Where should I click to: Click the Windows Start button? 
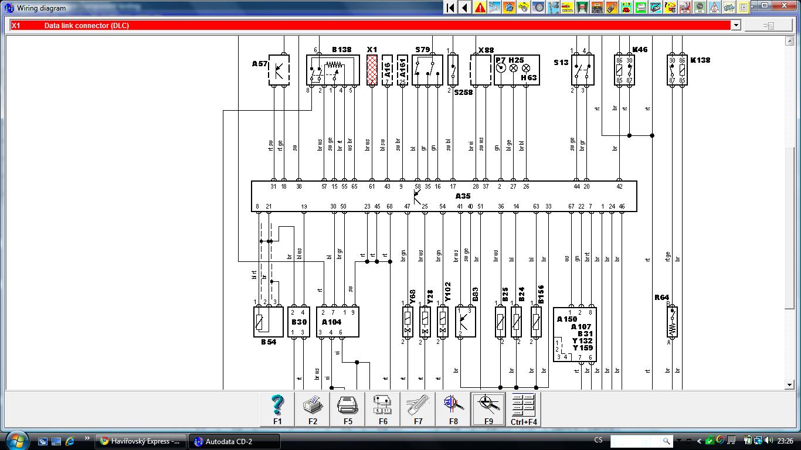pyautogui.click(x=16, y=440)
